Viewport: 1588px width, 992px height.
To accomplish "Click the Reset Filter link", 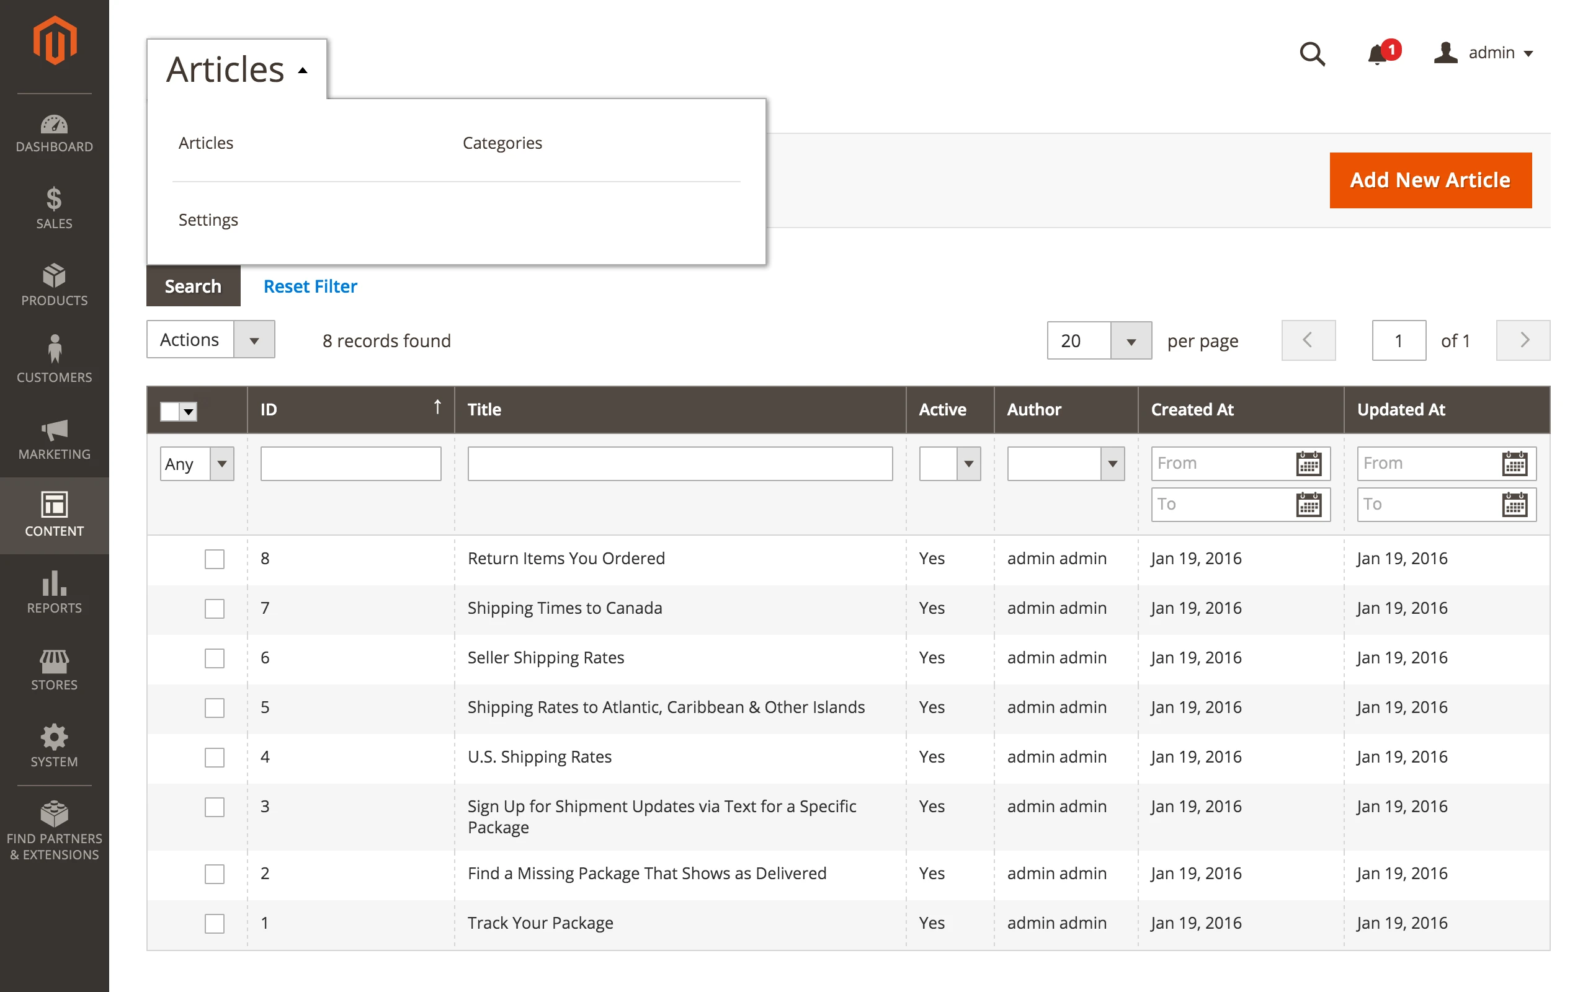I will point(310,286).
